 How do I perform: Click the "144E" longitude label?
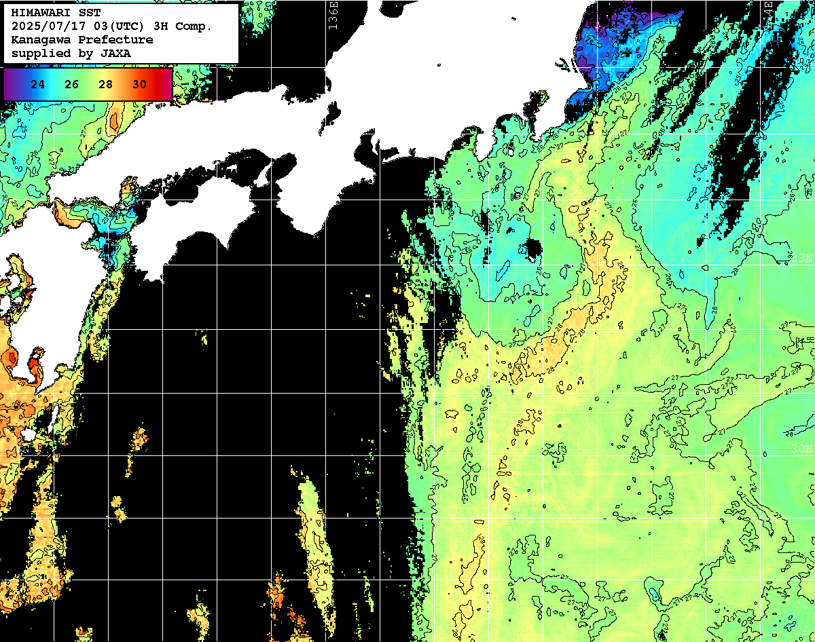[x=768, y=14]
